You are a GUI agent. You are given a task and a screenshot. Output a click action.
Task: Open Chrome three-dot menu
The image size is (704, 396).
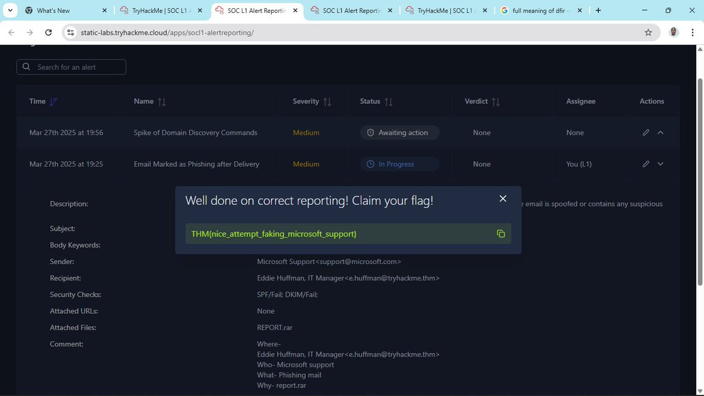[692, 33]
